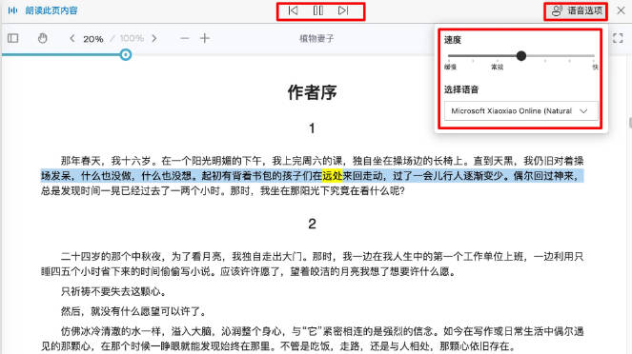Go to previous page chevron

click(x=72, y=38)
